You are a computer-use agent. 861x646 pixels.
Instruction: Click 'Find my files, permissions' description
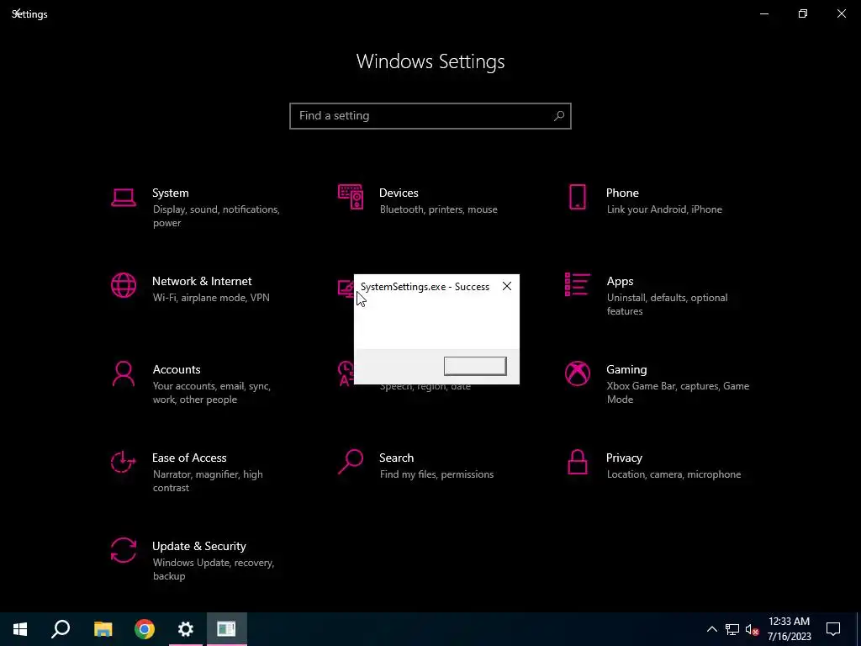(436, 474)
